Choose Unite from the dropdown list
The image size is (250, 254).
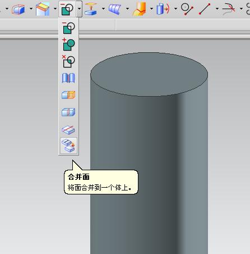click(68, 44)
